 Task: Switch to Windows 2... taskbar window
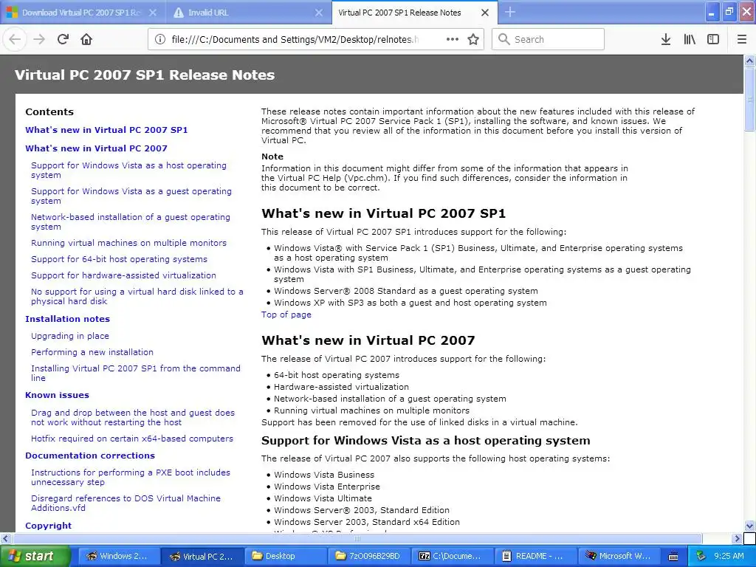coord(117,556)
